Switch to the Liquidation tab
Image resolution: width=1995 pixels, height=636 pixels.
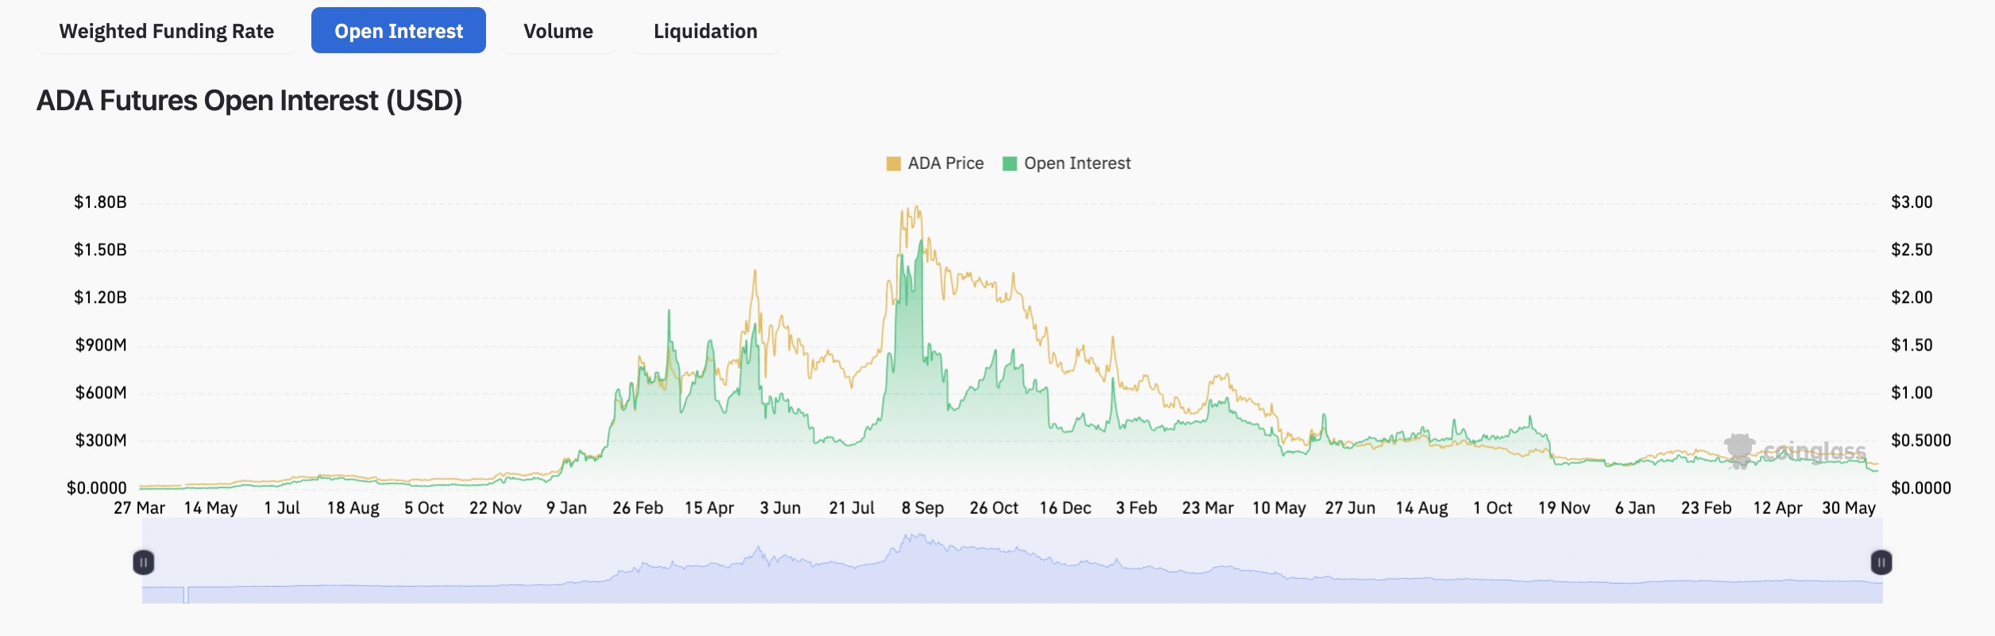704,31
